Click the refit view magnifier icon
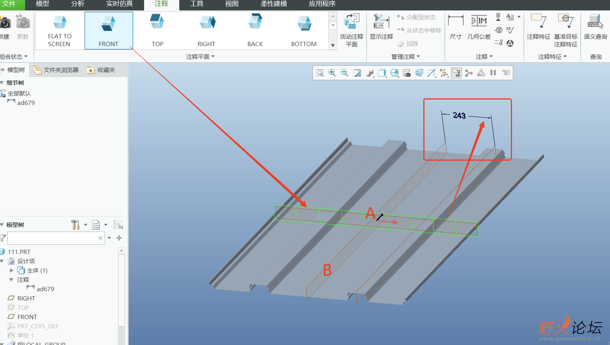Screen dimensions: 610x345 (x=320, y=73)
